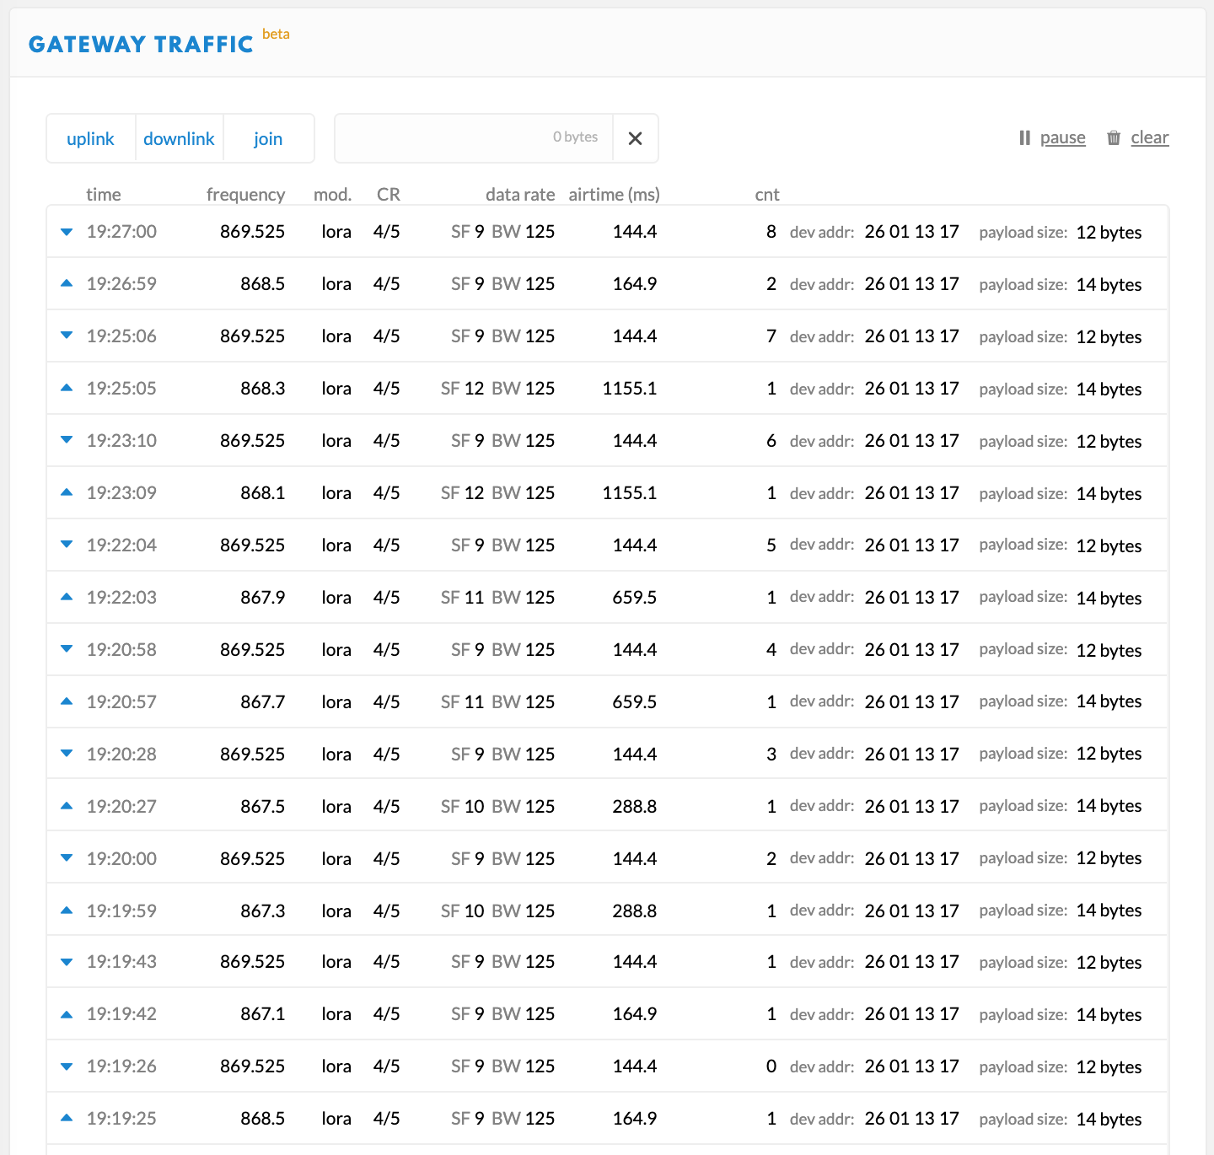
Task: Toggle the join traffic filter
Action: [x=268, y=138]
